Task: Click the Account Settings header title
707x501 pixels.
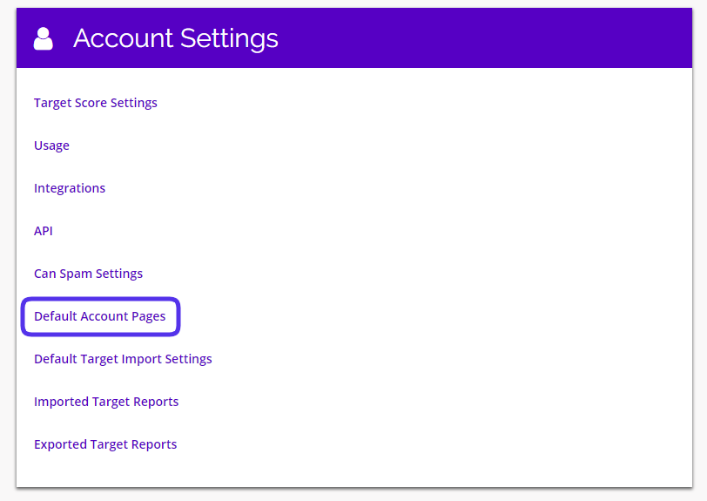Action: [176, 38]
